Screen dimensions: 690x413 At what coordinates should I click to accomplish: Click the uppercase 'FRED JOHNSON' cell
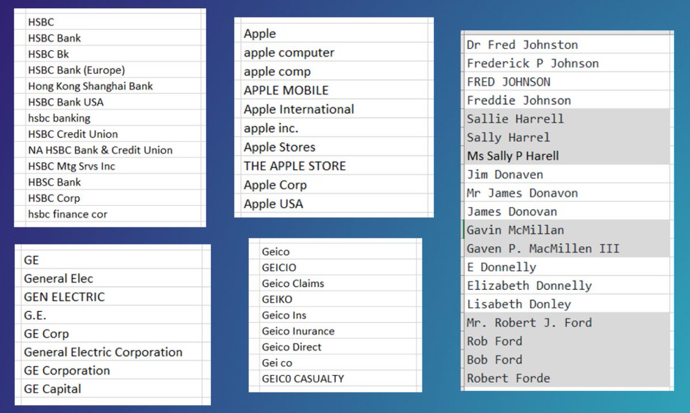click(567, 82)
